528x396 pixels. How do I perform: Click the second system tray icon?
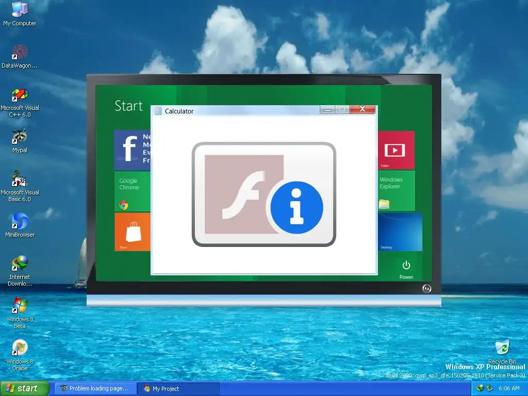point(489,388)
